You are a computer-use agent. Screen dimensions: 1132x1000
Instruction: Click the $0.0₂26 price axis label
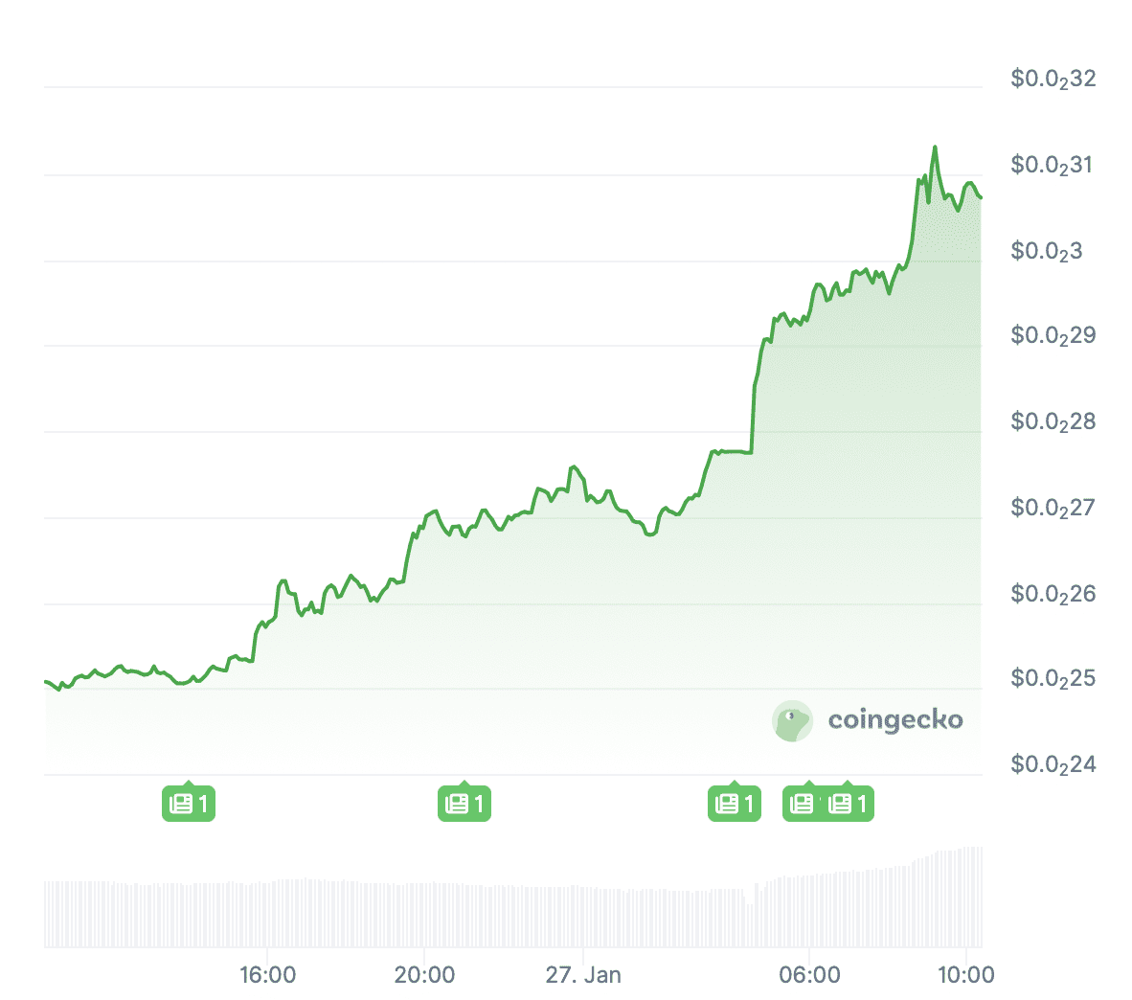click(1053, 594)
